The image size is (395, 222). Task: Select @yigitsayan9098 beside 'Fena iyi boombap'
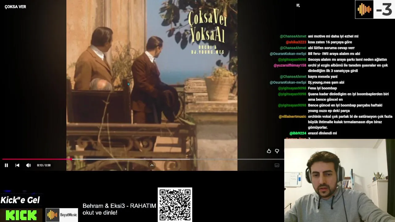pyautogui.click(x=292, y=88)
